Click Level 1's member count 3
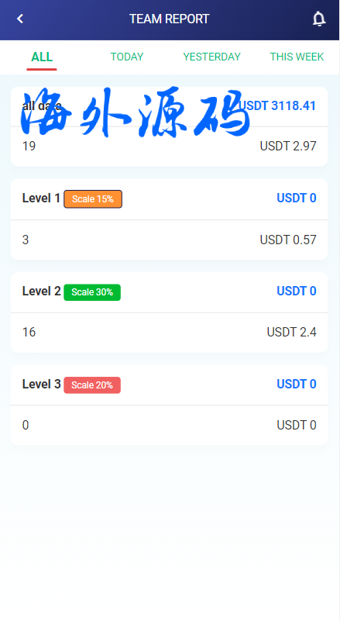340x621 pixels. (x=26, y=240)
